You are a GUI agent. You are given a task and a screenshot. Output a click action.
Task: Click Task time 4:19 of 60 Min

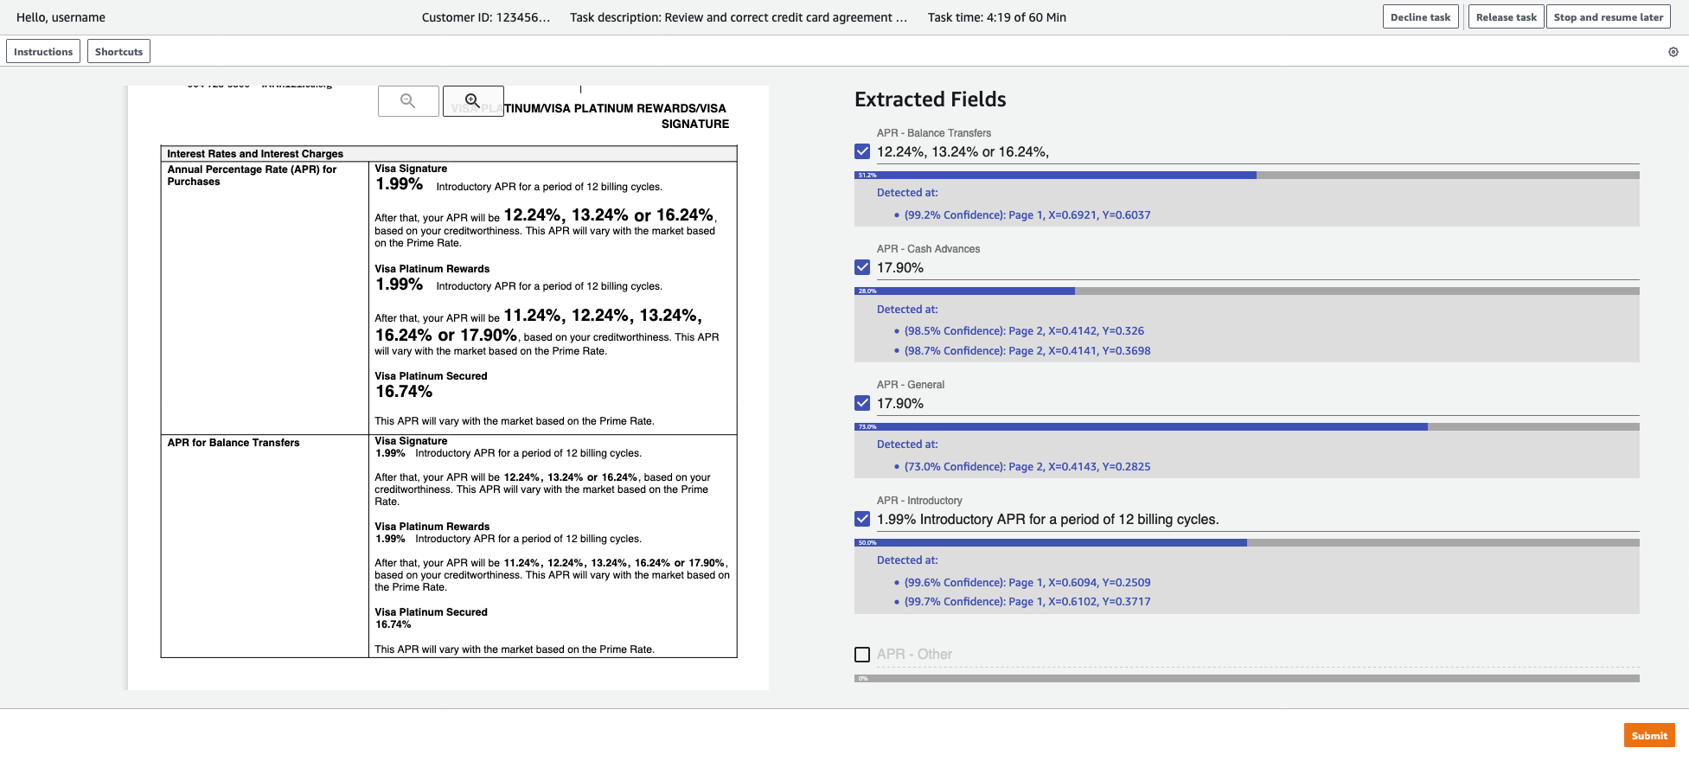coord(997,17)
